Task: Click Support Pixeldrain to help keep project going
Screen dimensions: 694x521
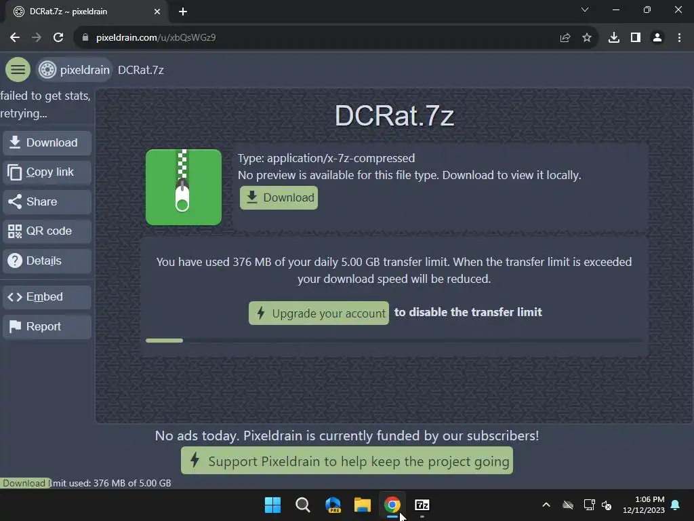Action: [x=347, y=461]
